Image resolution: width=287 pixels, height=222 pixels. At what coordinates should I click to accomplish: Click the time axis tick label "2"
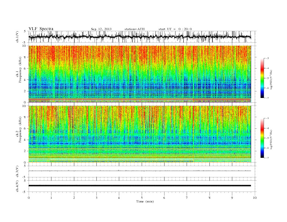pyautogui.click(x=74, y=198)
